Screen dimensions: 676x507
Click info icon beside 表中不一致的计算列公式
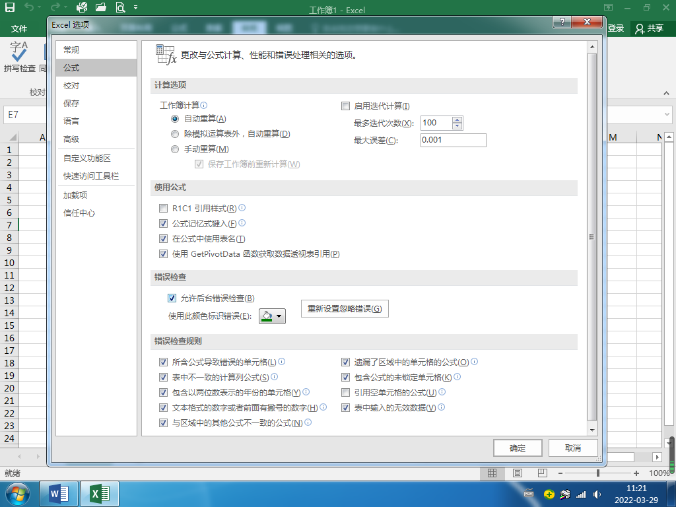[274, 376]
